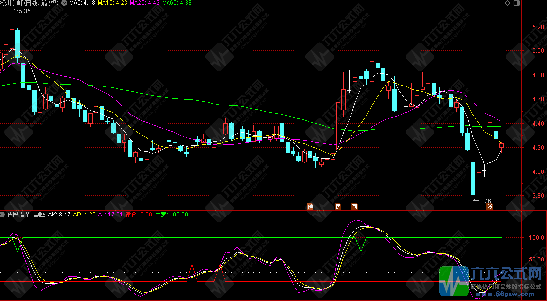Viewport: 547px width, 301px height.
Task: Click the 注意: 100.00 indicator label
Action: tap(171, 215)
